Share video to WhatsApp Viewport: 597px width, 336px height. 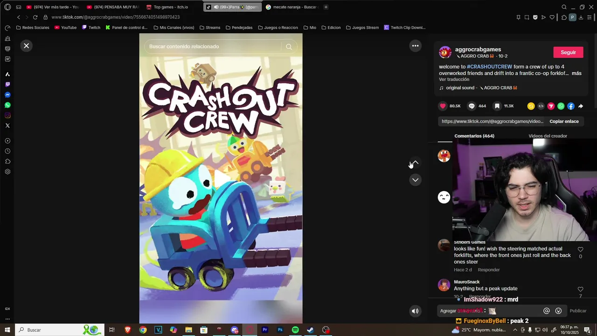(561, 106)
